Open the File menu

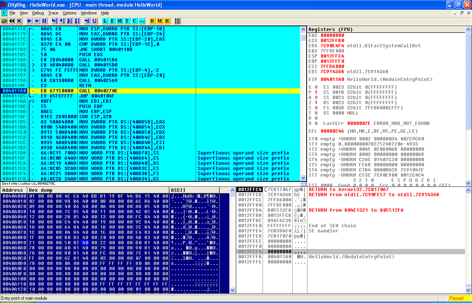[13, 13]
